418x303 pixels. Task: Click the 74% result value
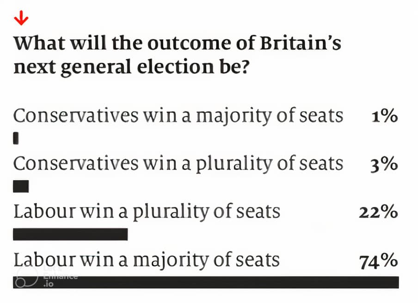[x=378, y=261]
